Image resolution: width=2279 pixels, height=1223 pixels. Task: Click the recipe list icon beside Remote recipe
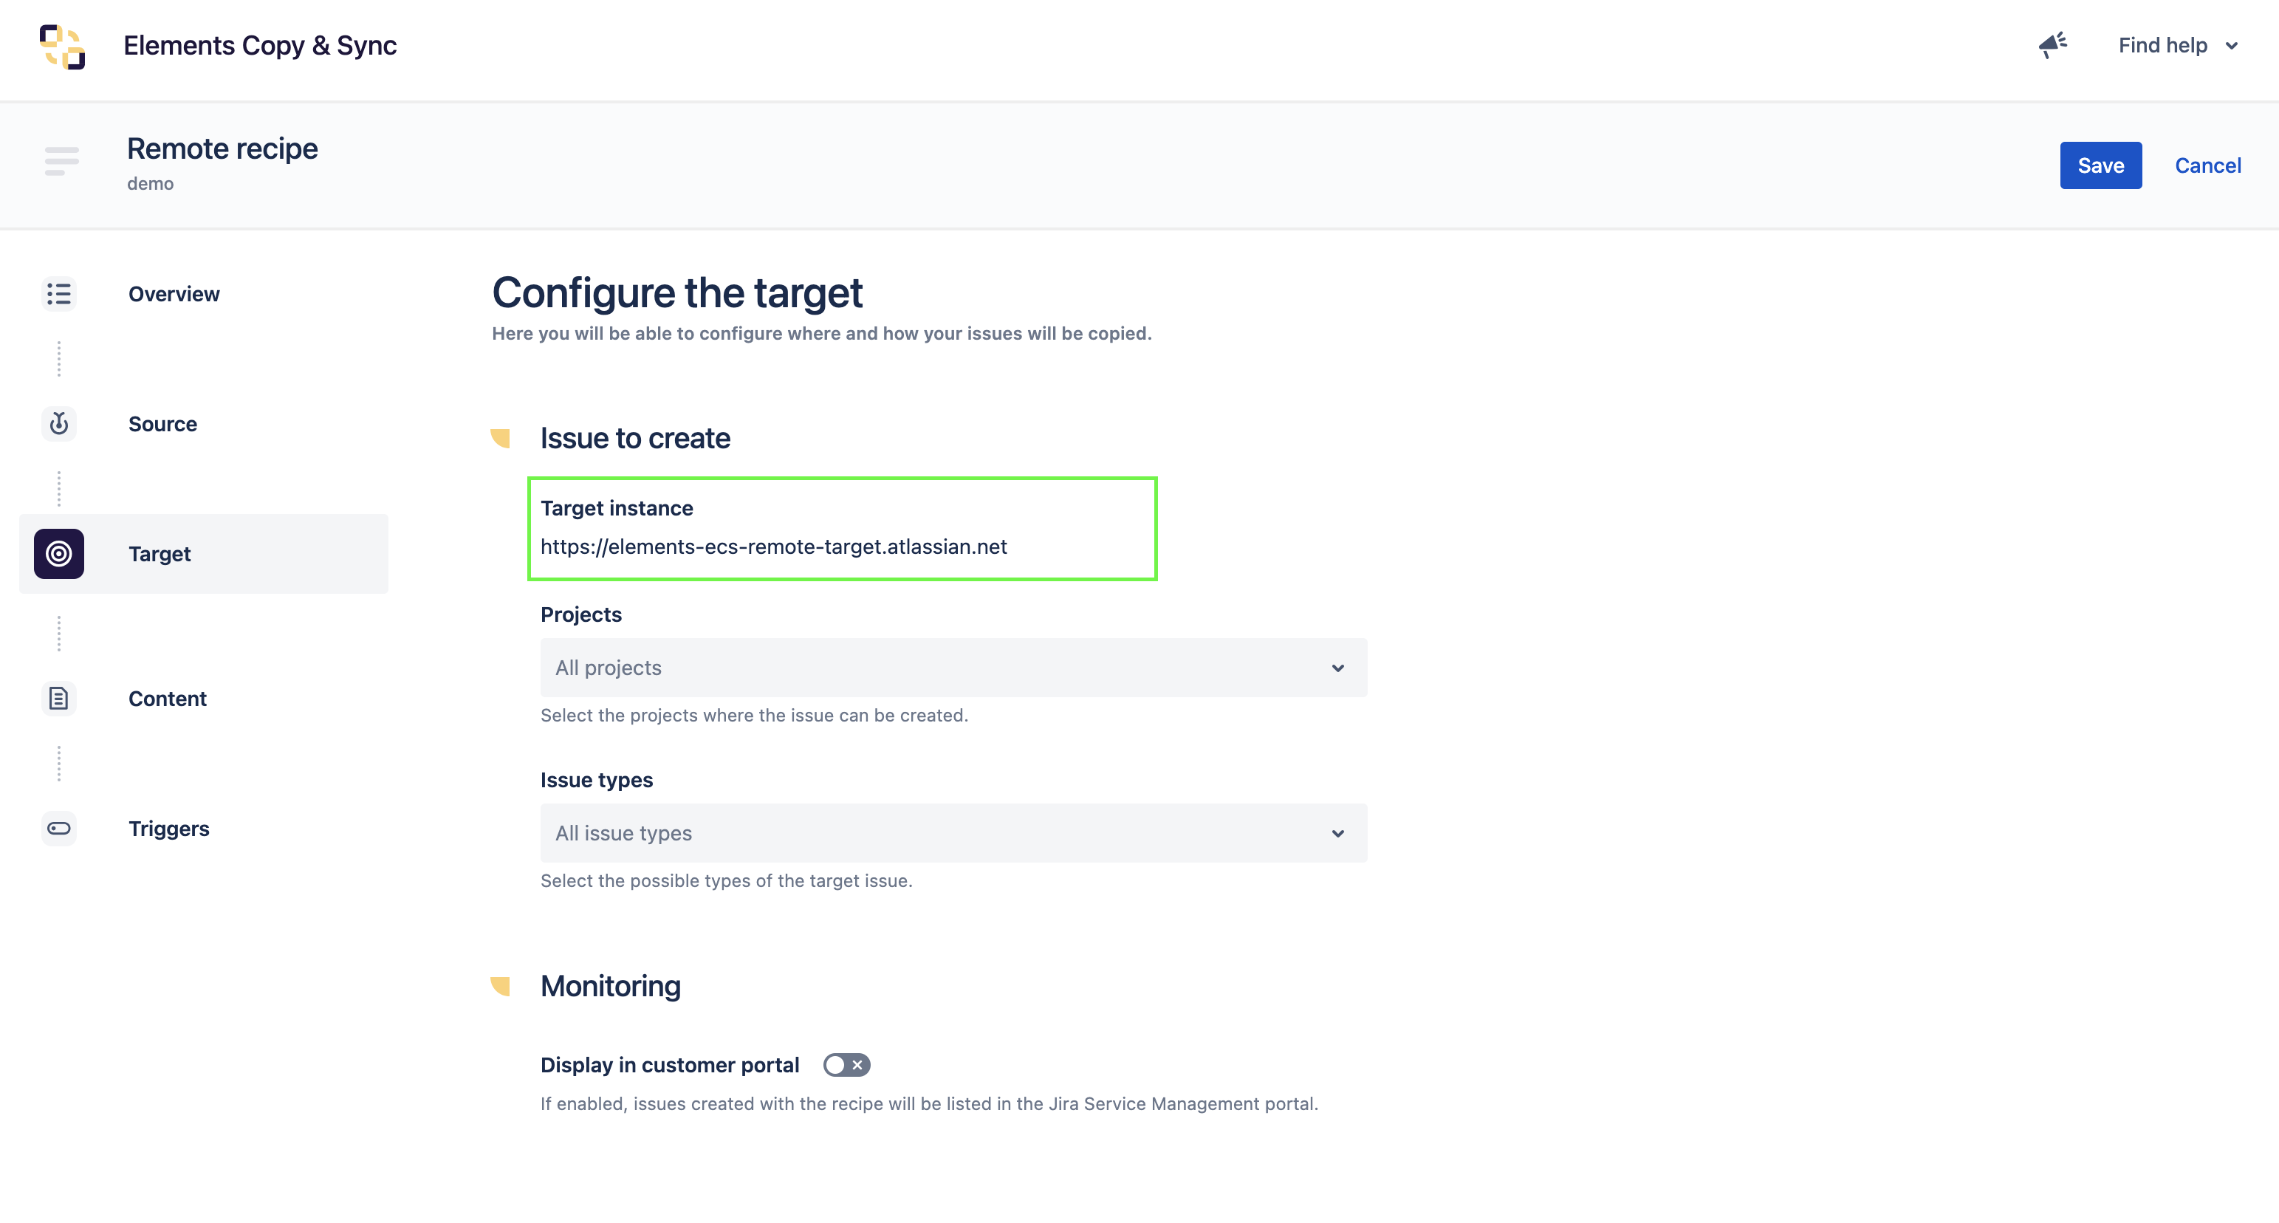[61, 161]
